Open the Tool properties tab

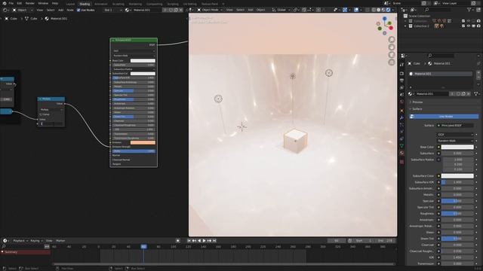click(401, 65)
